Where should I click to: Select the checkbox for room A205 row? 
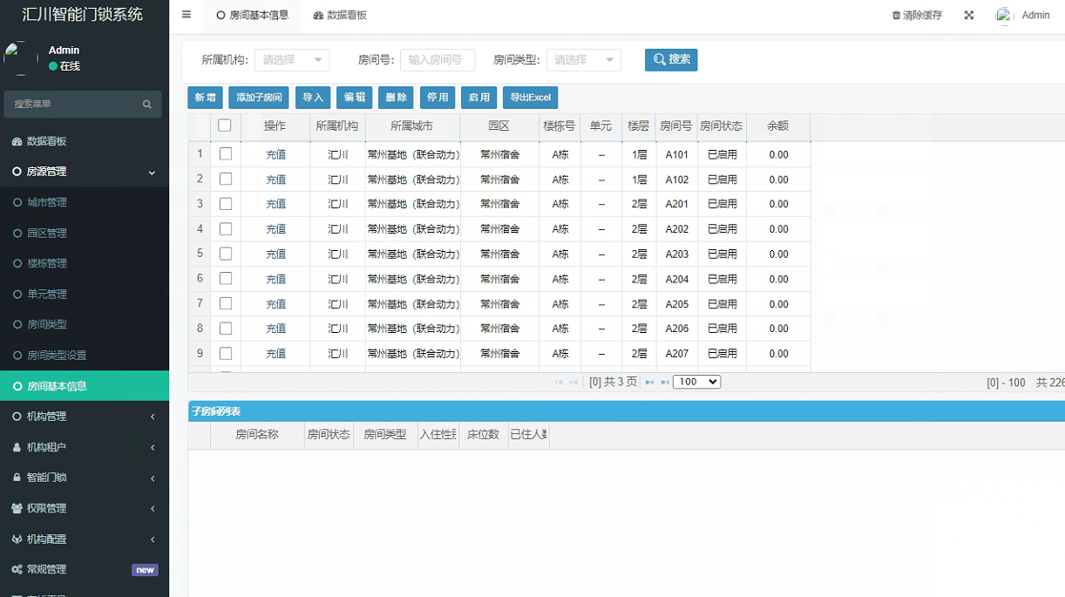226,304
